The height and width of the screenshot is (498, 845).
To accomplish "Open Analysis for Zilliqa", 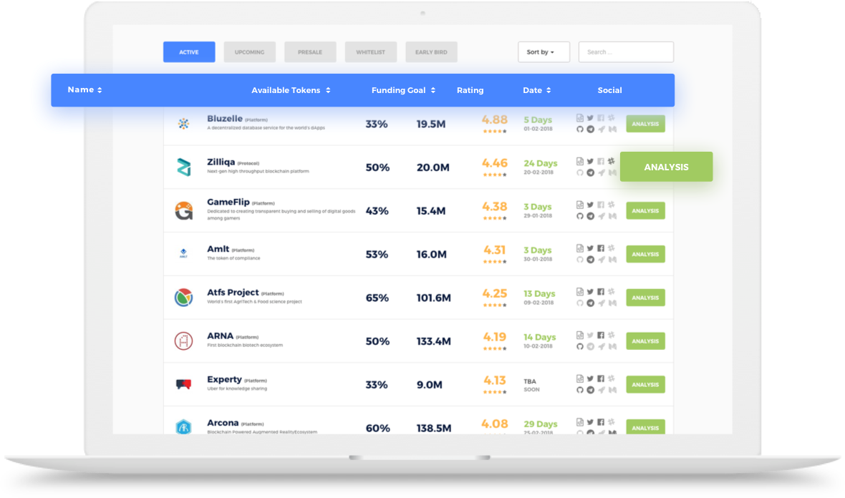I will pos(666,167).
